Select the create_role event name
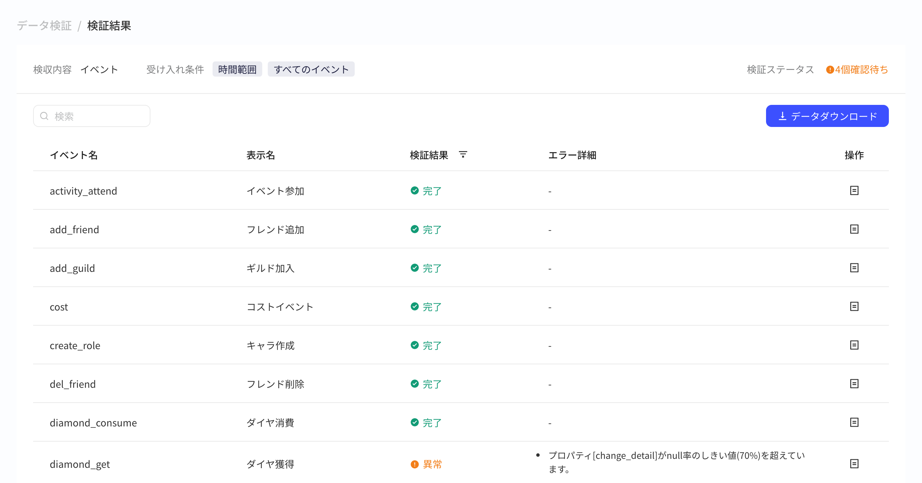922x483 pixels. coord(75,345)
